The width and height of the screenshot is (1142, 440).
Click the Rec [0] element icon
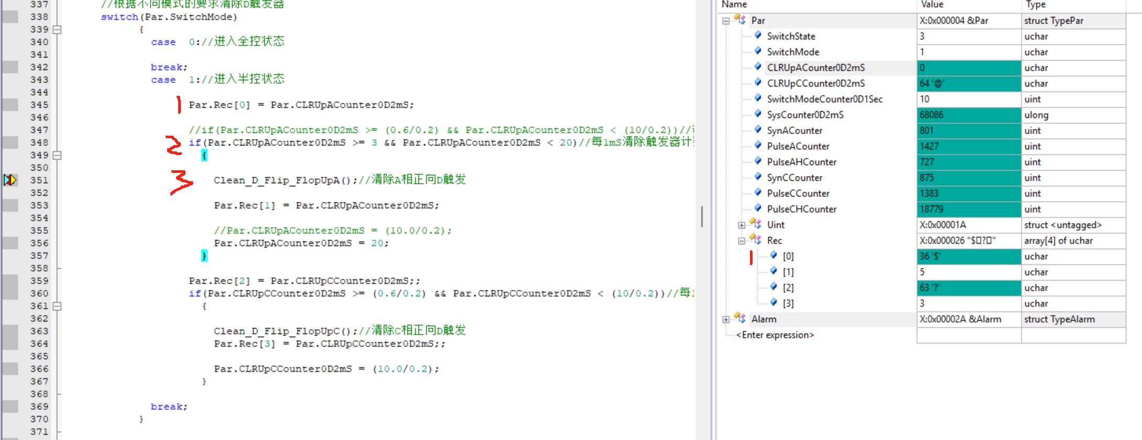(x=774, y=255)
